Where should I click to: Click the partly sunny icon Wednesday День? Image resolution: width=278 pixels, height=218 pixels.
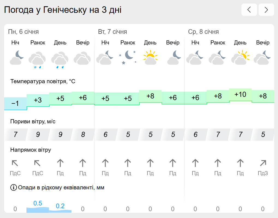pyautogui.click(x=240, y=58)
